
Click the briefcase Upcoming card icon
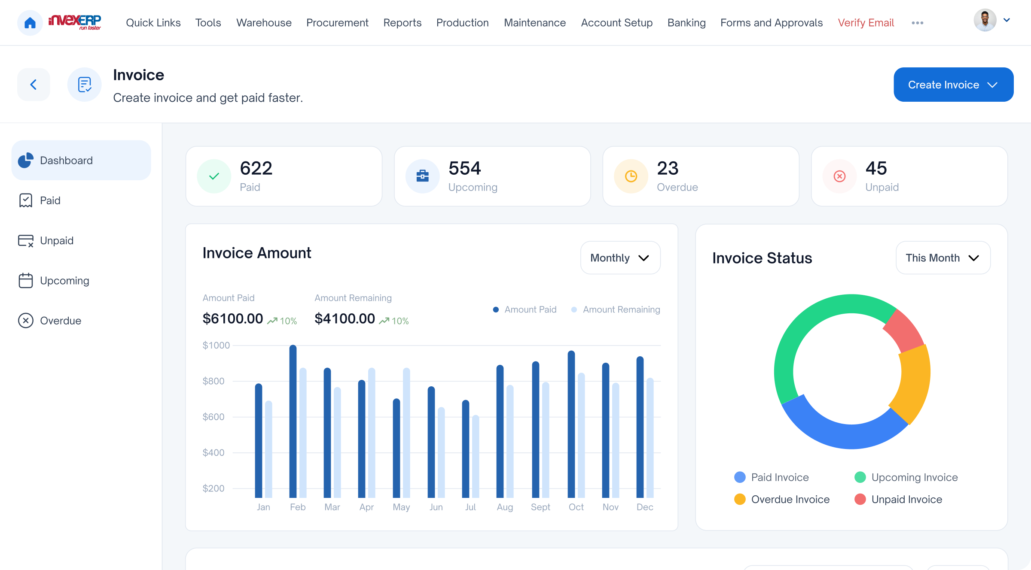click(x=422, y=176)
